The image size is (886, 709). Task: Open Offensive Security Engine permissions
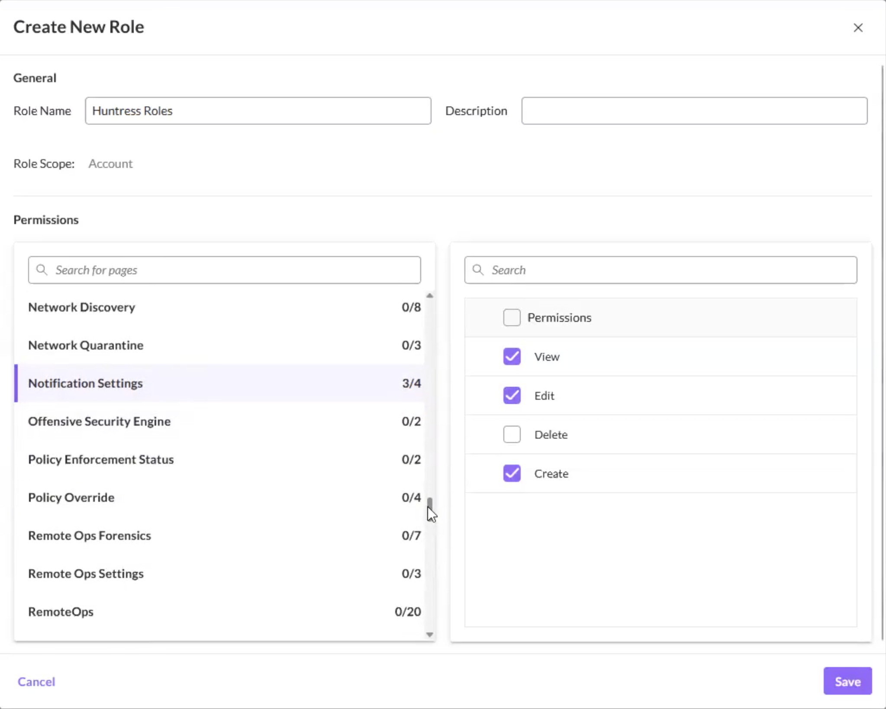219,421
